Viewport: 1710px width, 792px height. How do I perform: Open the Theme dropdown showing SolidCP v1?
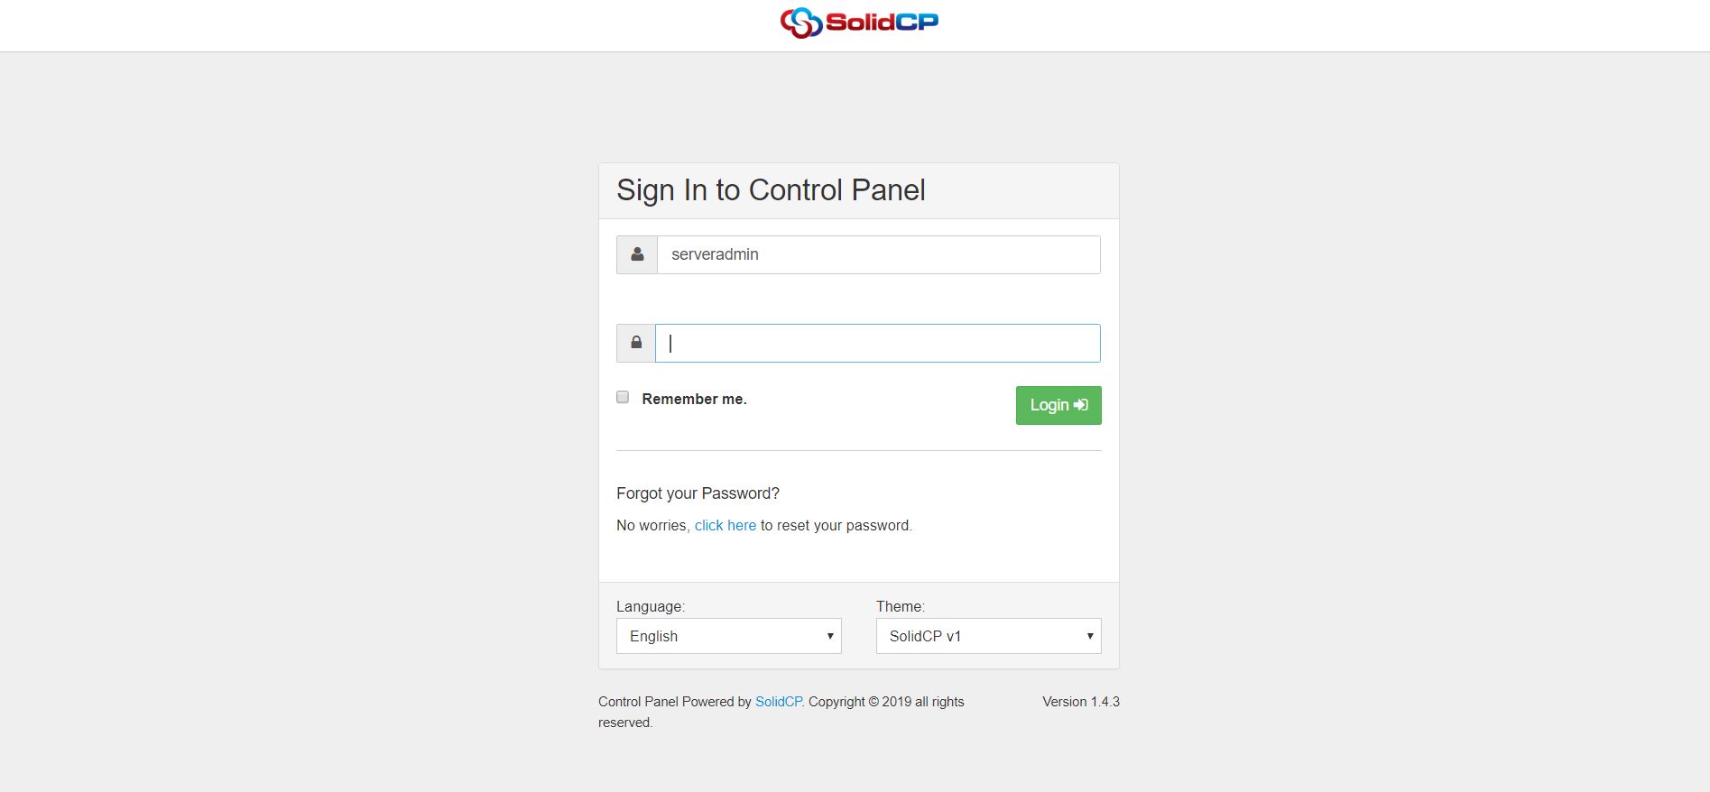click(989, 636)
